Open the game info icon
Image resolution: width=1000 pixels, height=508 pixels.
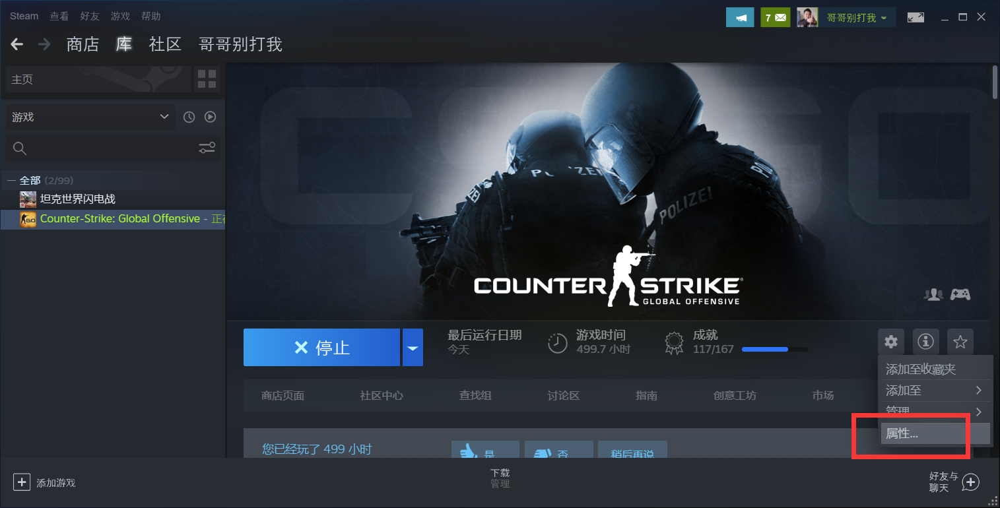click(926, 342)
